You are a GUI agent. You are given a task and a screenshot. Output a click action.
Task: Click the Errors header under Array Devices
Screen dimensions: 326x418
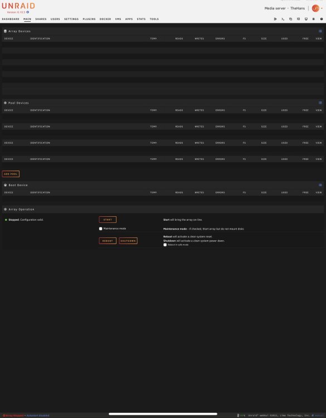coord(220,38)
